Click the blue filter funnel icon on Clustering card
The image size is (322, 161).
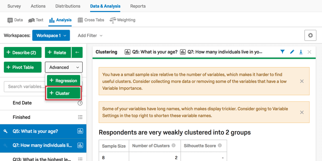(x=283, y=52)
